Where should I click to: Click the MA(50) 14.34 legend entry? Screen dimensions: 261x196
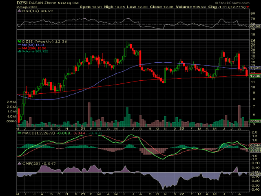tap(33, 45)
